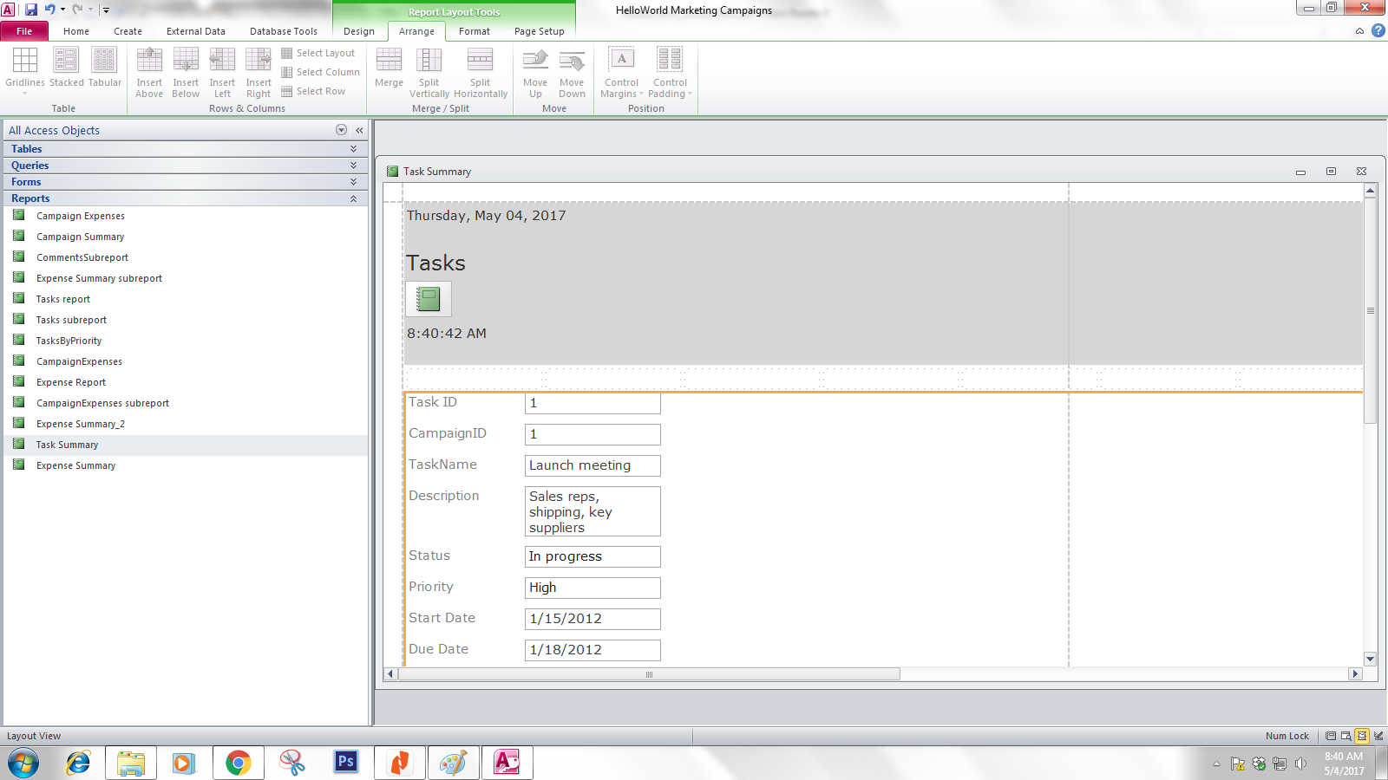Click the Merge icon
The height and width of the screenshot is (780, 1388).
tap(388, 69)
